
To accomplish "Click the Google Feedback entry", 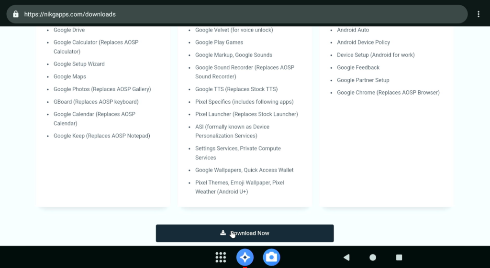I will coord(358,67).
